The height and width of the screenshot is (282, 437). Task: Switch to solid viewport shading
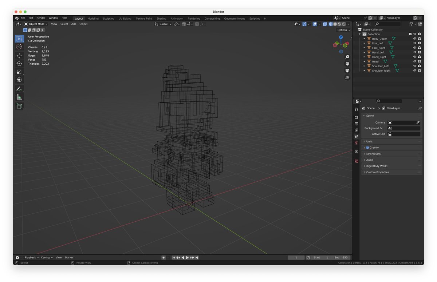coord(335,24)
